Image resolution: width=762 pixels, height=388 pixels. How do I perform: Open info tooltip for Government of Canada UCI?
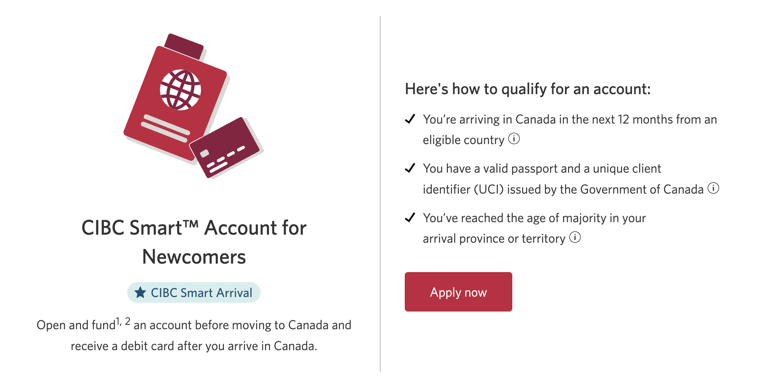pos(713,188)
